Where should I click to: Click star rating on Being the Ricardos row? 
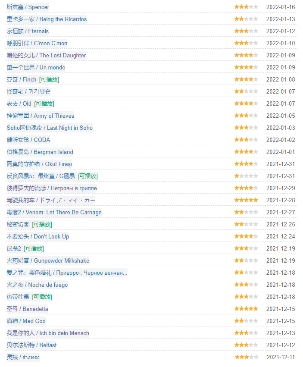(x=246, y=19)
